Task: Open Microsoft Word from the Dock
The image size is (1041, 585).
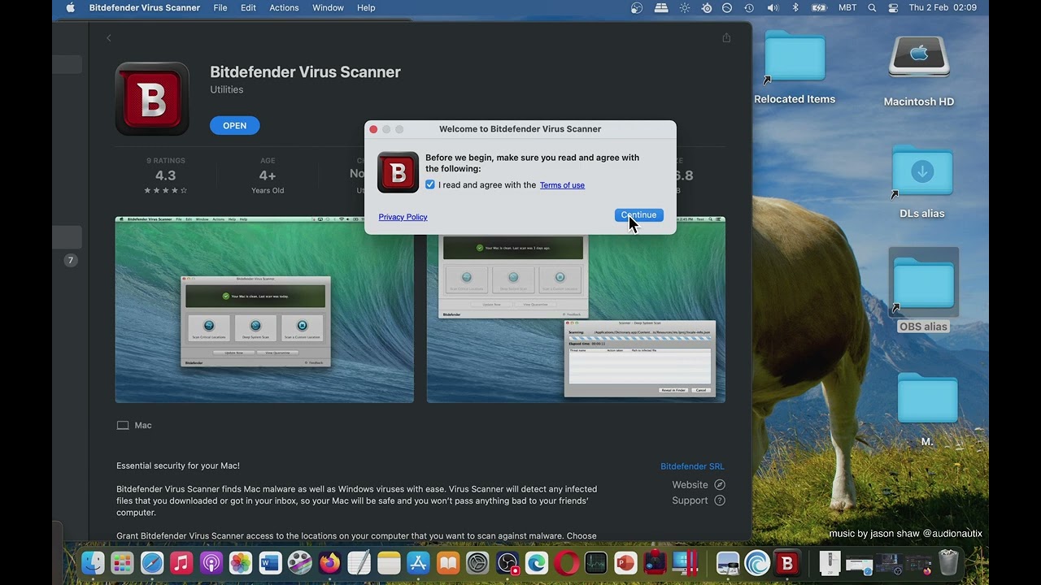Action: point(270,562)
